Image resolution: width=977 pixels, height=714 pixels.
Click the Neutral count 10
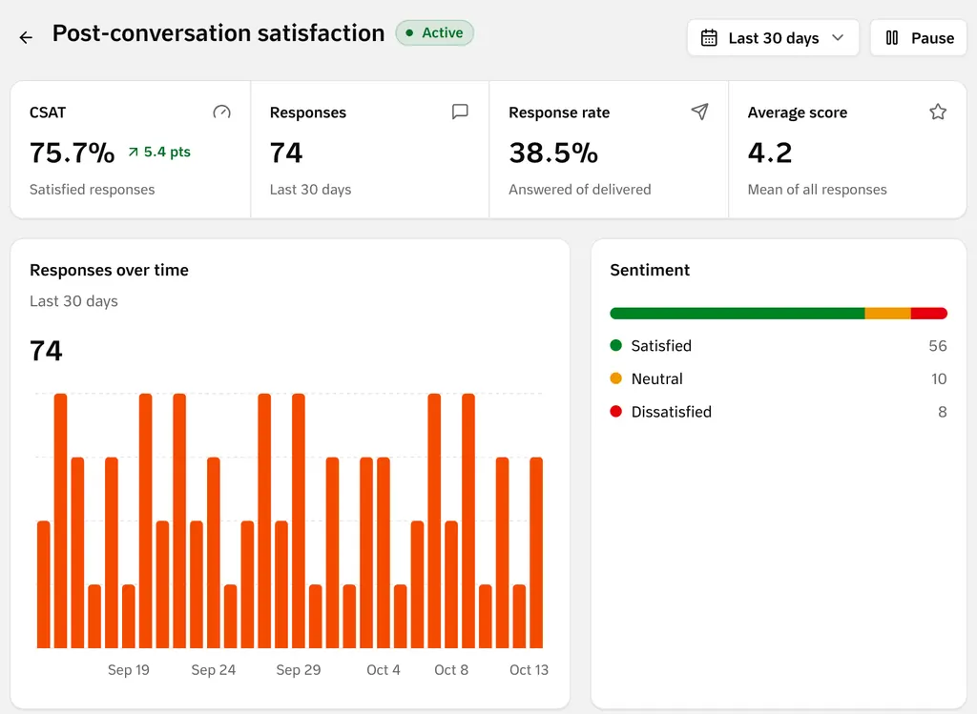coord(939,378)
